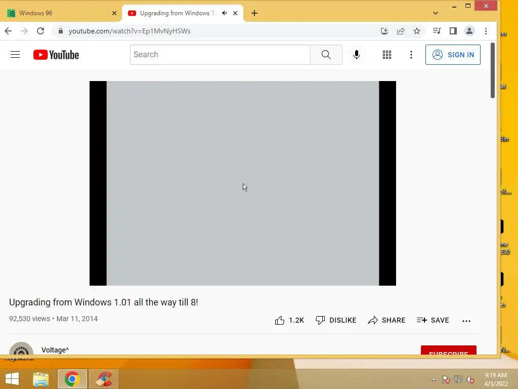
Task: Open File Explorer from the taskbar
Action: tap(40, 379)
